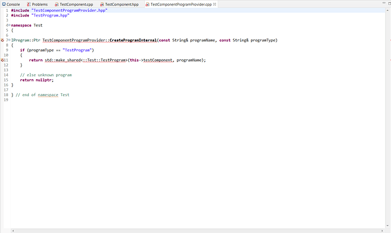This screenshot has height=233, width=391.
Task: Click the error marker on line 7
Action: [2, 40]
